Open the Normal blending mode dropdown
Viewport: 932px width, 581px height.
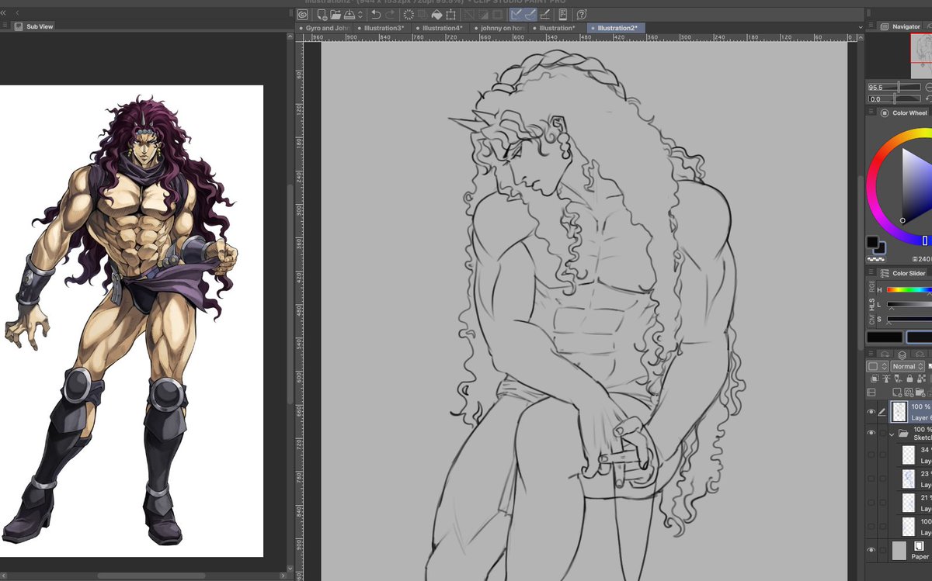pyautogui.click(x=907, y=366)
